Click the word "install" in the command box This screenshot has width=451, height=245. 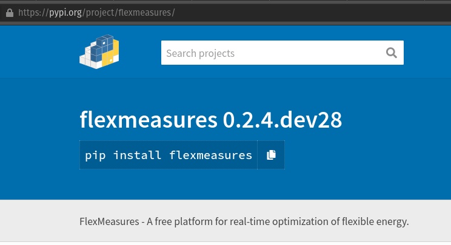click(x=137, y=155)
